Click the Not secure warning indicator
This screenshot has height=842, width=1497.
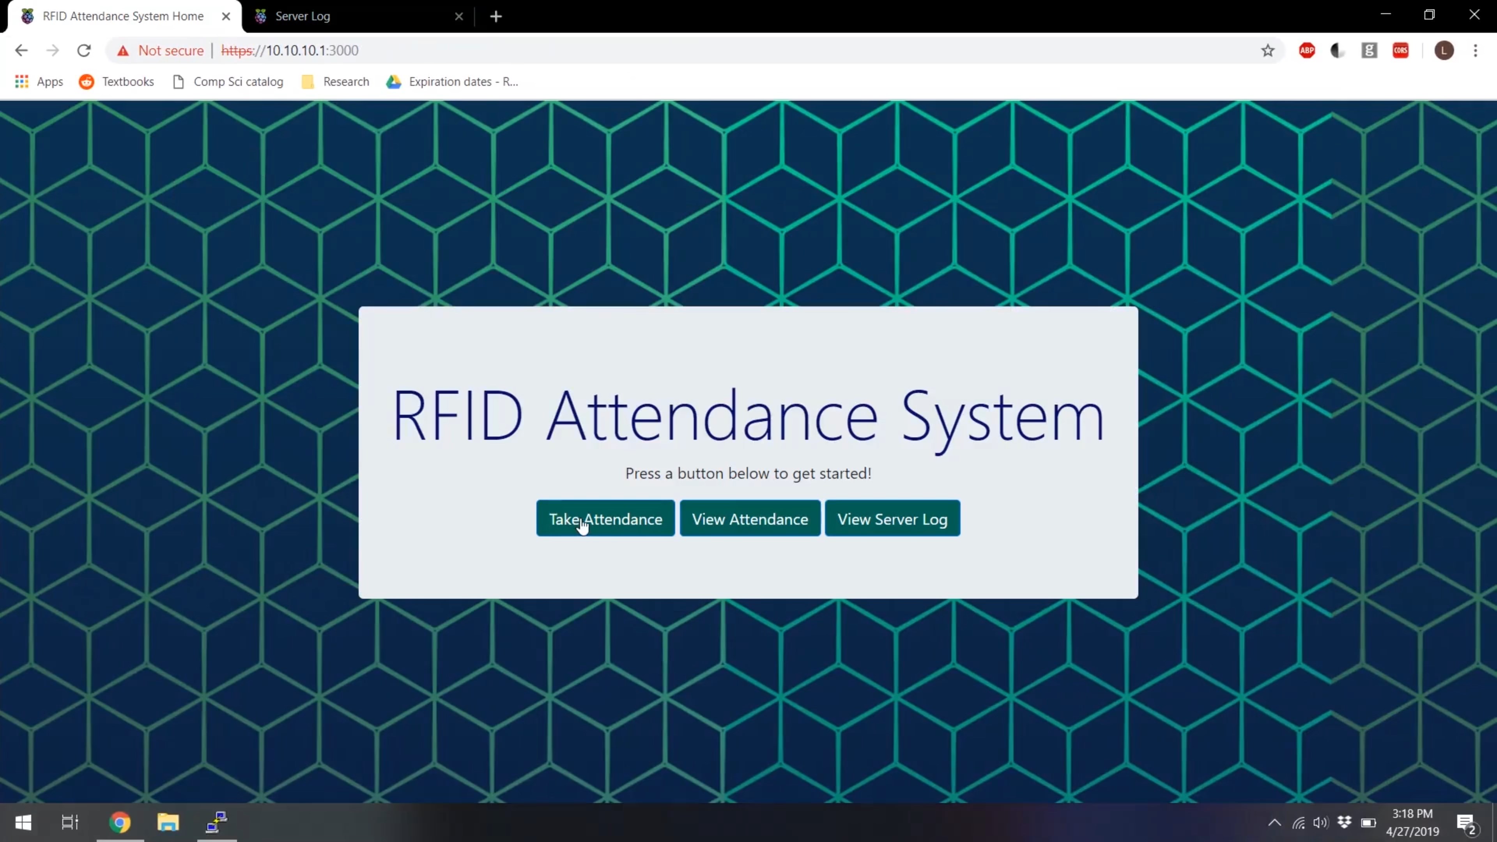click(x=161, y=51)
